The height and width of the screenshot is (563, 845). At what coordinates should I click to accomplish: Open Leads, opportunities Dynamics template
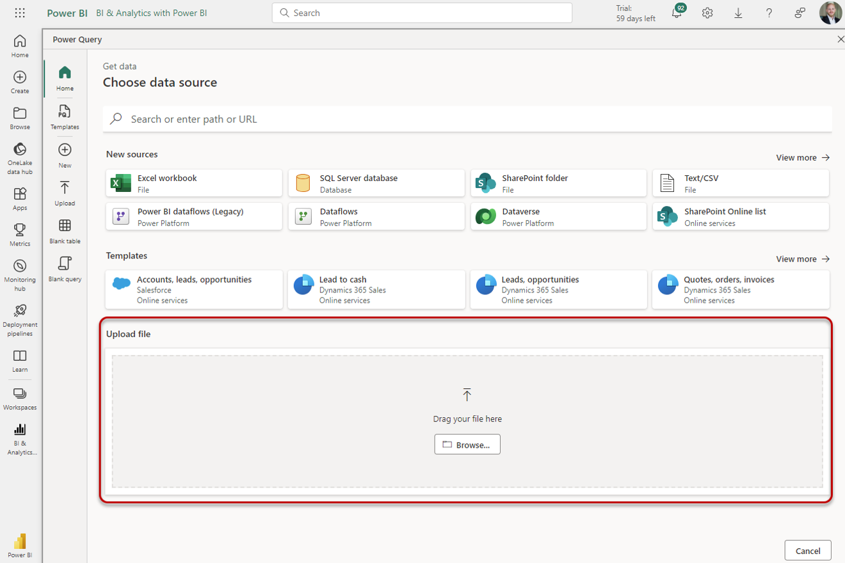click(x=559, y=289)
